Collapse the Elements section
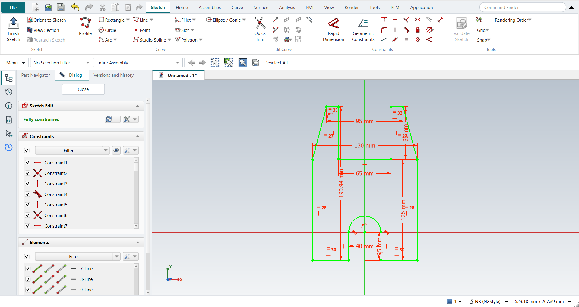This screenshot has width=579, height=307. (138, 243)
